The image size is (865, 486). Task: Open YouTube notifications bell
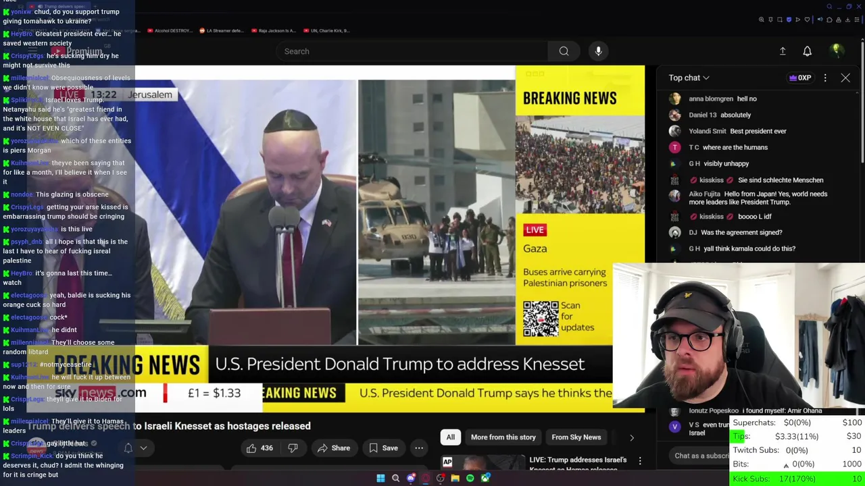pos(807,51)
